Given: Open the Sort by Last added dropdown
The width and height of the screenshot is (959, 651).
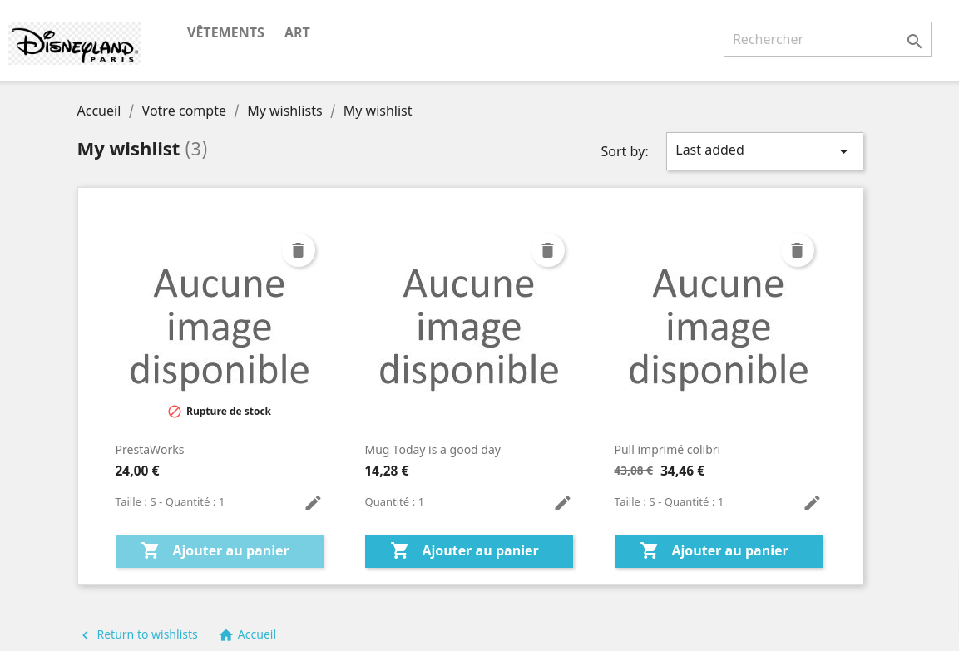Looking at the screenshot, I should click(764, 151).
